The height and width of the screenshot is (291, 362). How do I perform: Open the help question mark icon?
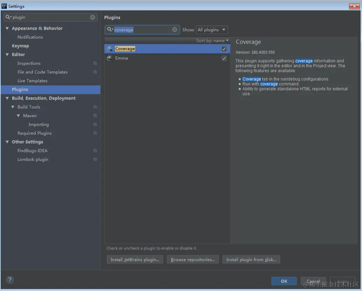point(10,280)
